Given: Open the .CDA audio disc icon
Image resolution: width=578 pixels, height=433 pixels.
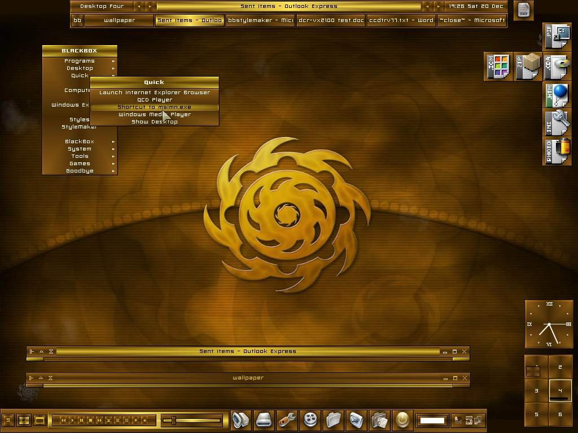Looking at the screenshot, I should (x=557, y=67).
